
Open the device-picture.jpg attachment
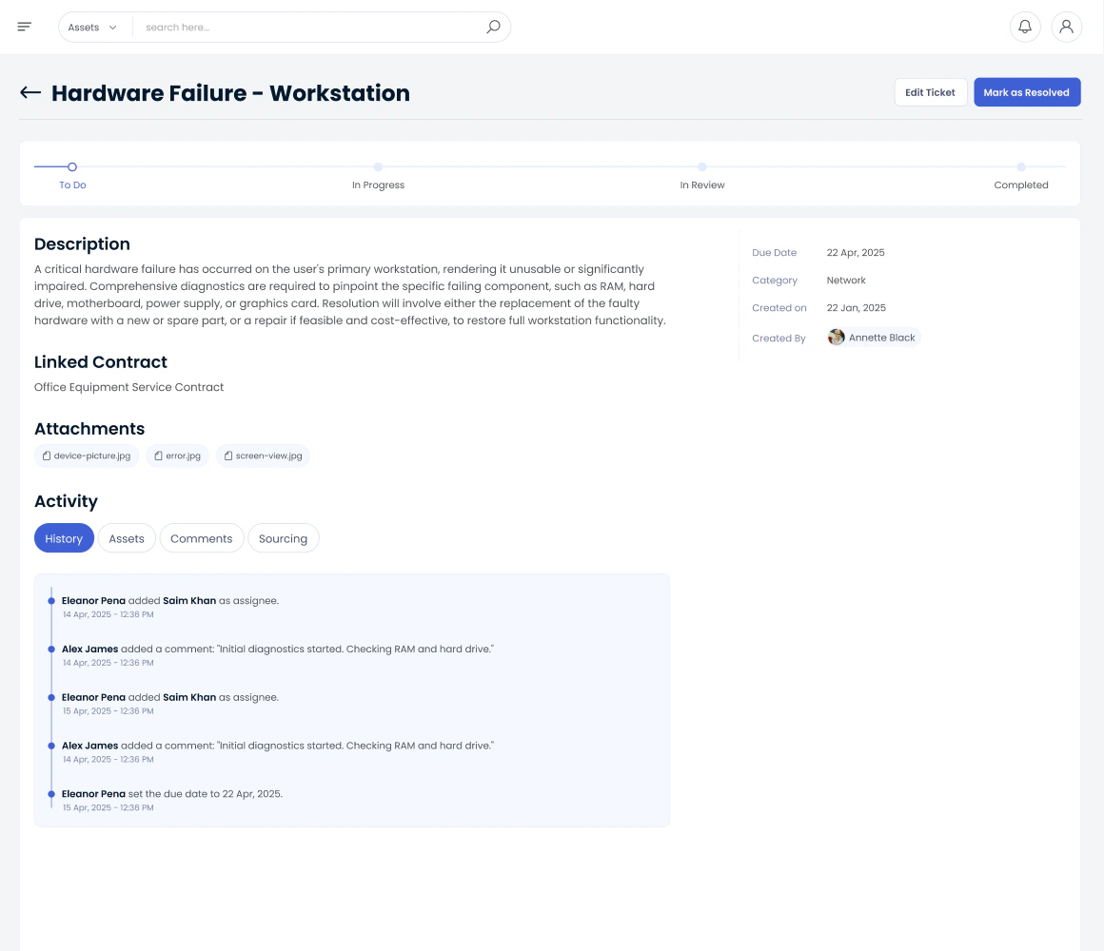[x=87, y=456]
